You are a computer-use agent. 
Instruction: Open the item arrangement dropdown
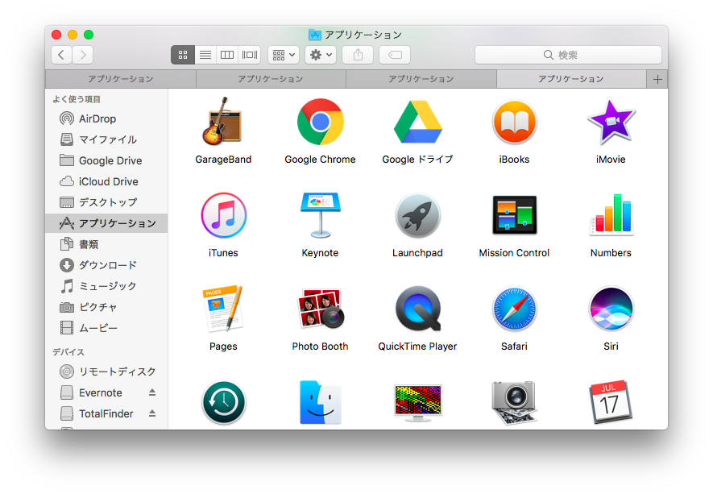[284, 55]
